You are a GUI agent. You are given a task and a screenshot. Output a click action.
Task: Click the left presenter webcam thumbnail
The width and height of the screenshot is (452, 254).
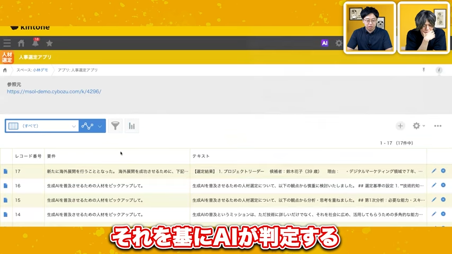click(370, 28)
